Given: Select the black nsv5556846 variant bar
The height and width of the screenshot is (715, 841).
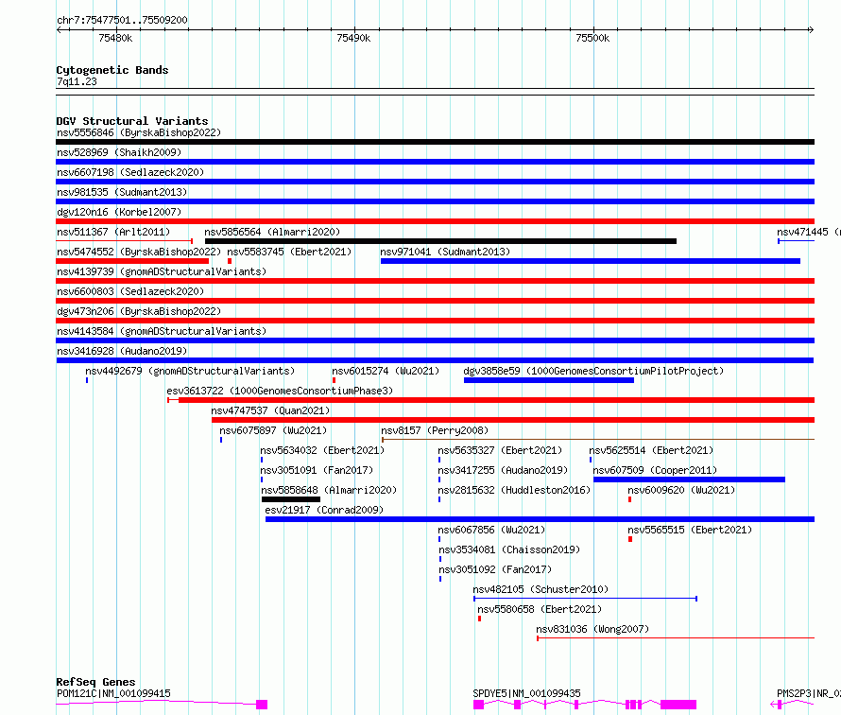Looking at the screenshot, I should point(435,142).
